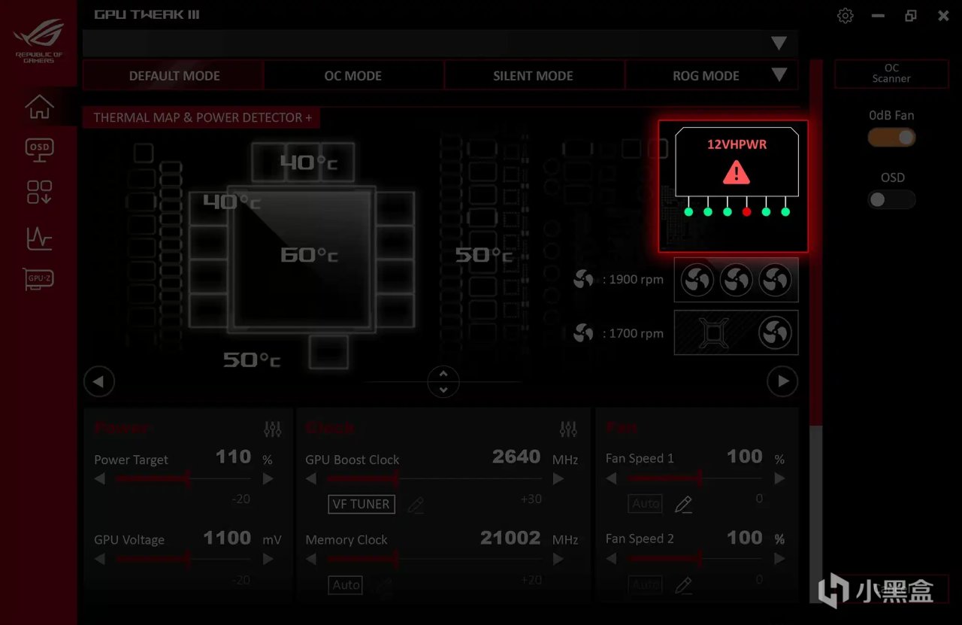Click the 1900 rpm fan speed text
The width and height of the screenshot is (962, 625).
(x=634, y=279)
